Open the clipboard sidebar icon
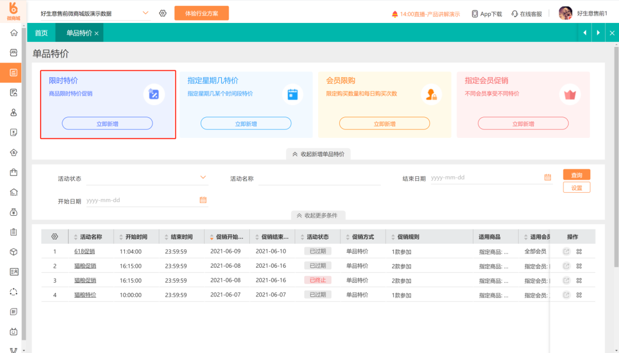This screenshot has height=353, width=619. point(13,232)
